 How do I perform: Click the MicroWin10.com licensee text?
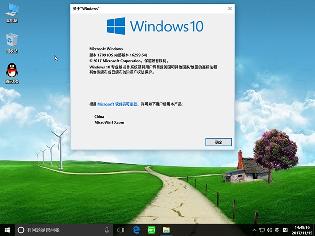pos(109,122)
